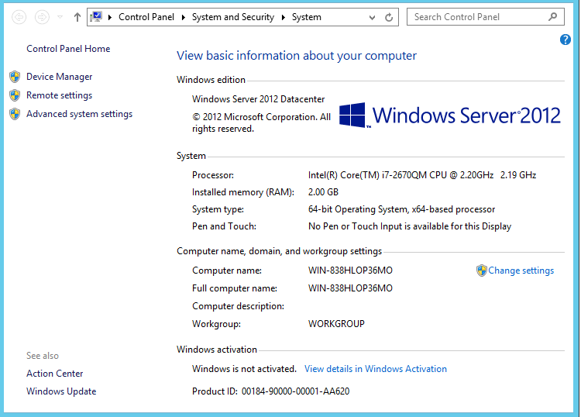The width and height of the screenshot is (581, 417).
Task: Expand the arrow before Control Panel breadcrumb
Action: 110,17
